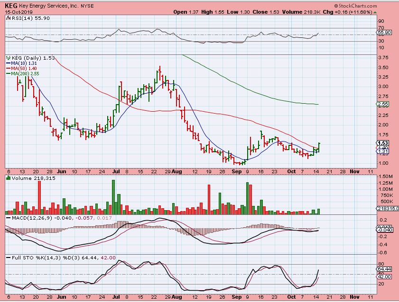Select the 15-Oct-2019 chart date
The image size is (399, 302).
tap(19, 12)
